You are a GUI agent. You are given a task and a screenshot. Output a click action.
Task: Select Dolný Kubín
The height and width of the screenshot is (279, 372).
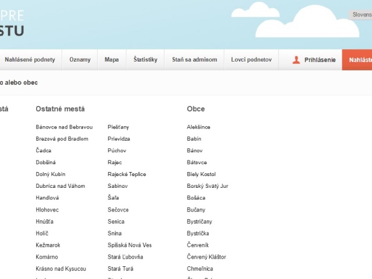[x=51, y=174]
